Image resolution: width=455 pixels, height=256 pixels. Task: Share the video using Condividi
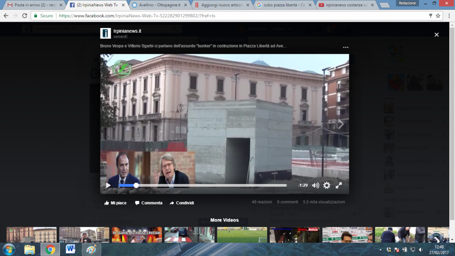click(x=182, y=203)
